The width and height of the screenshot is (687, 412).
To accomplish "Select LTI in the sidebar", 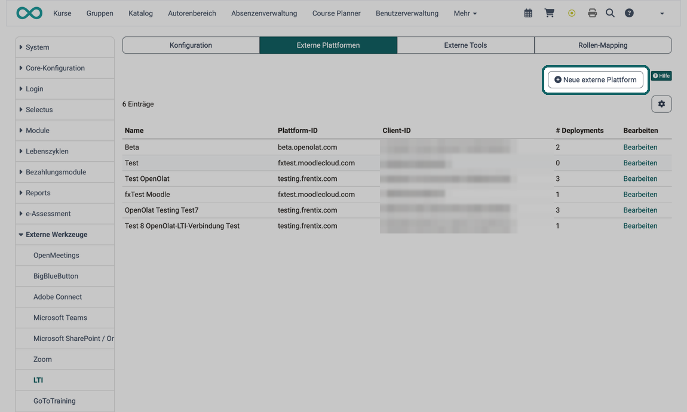I will point(65,380).
